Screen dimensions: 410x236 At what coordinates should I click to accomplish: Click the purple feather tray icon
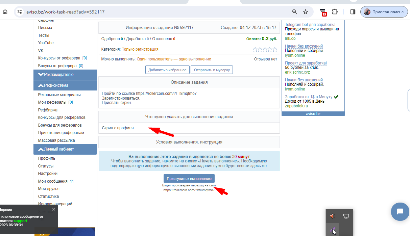333,230
